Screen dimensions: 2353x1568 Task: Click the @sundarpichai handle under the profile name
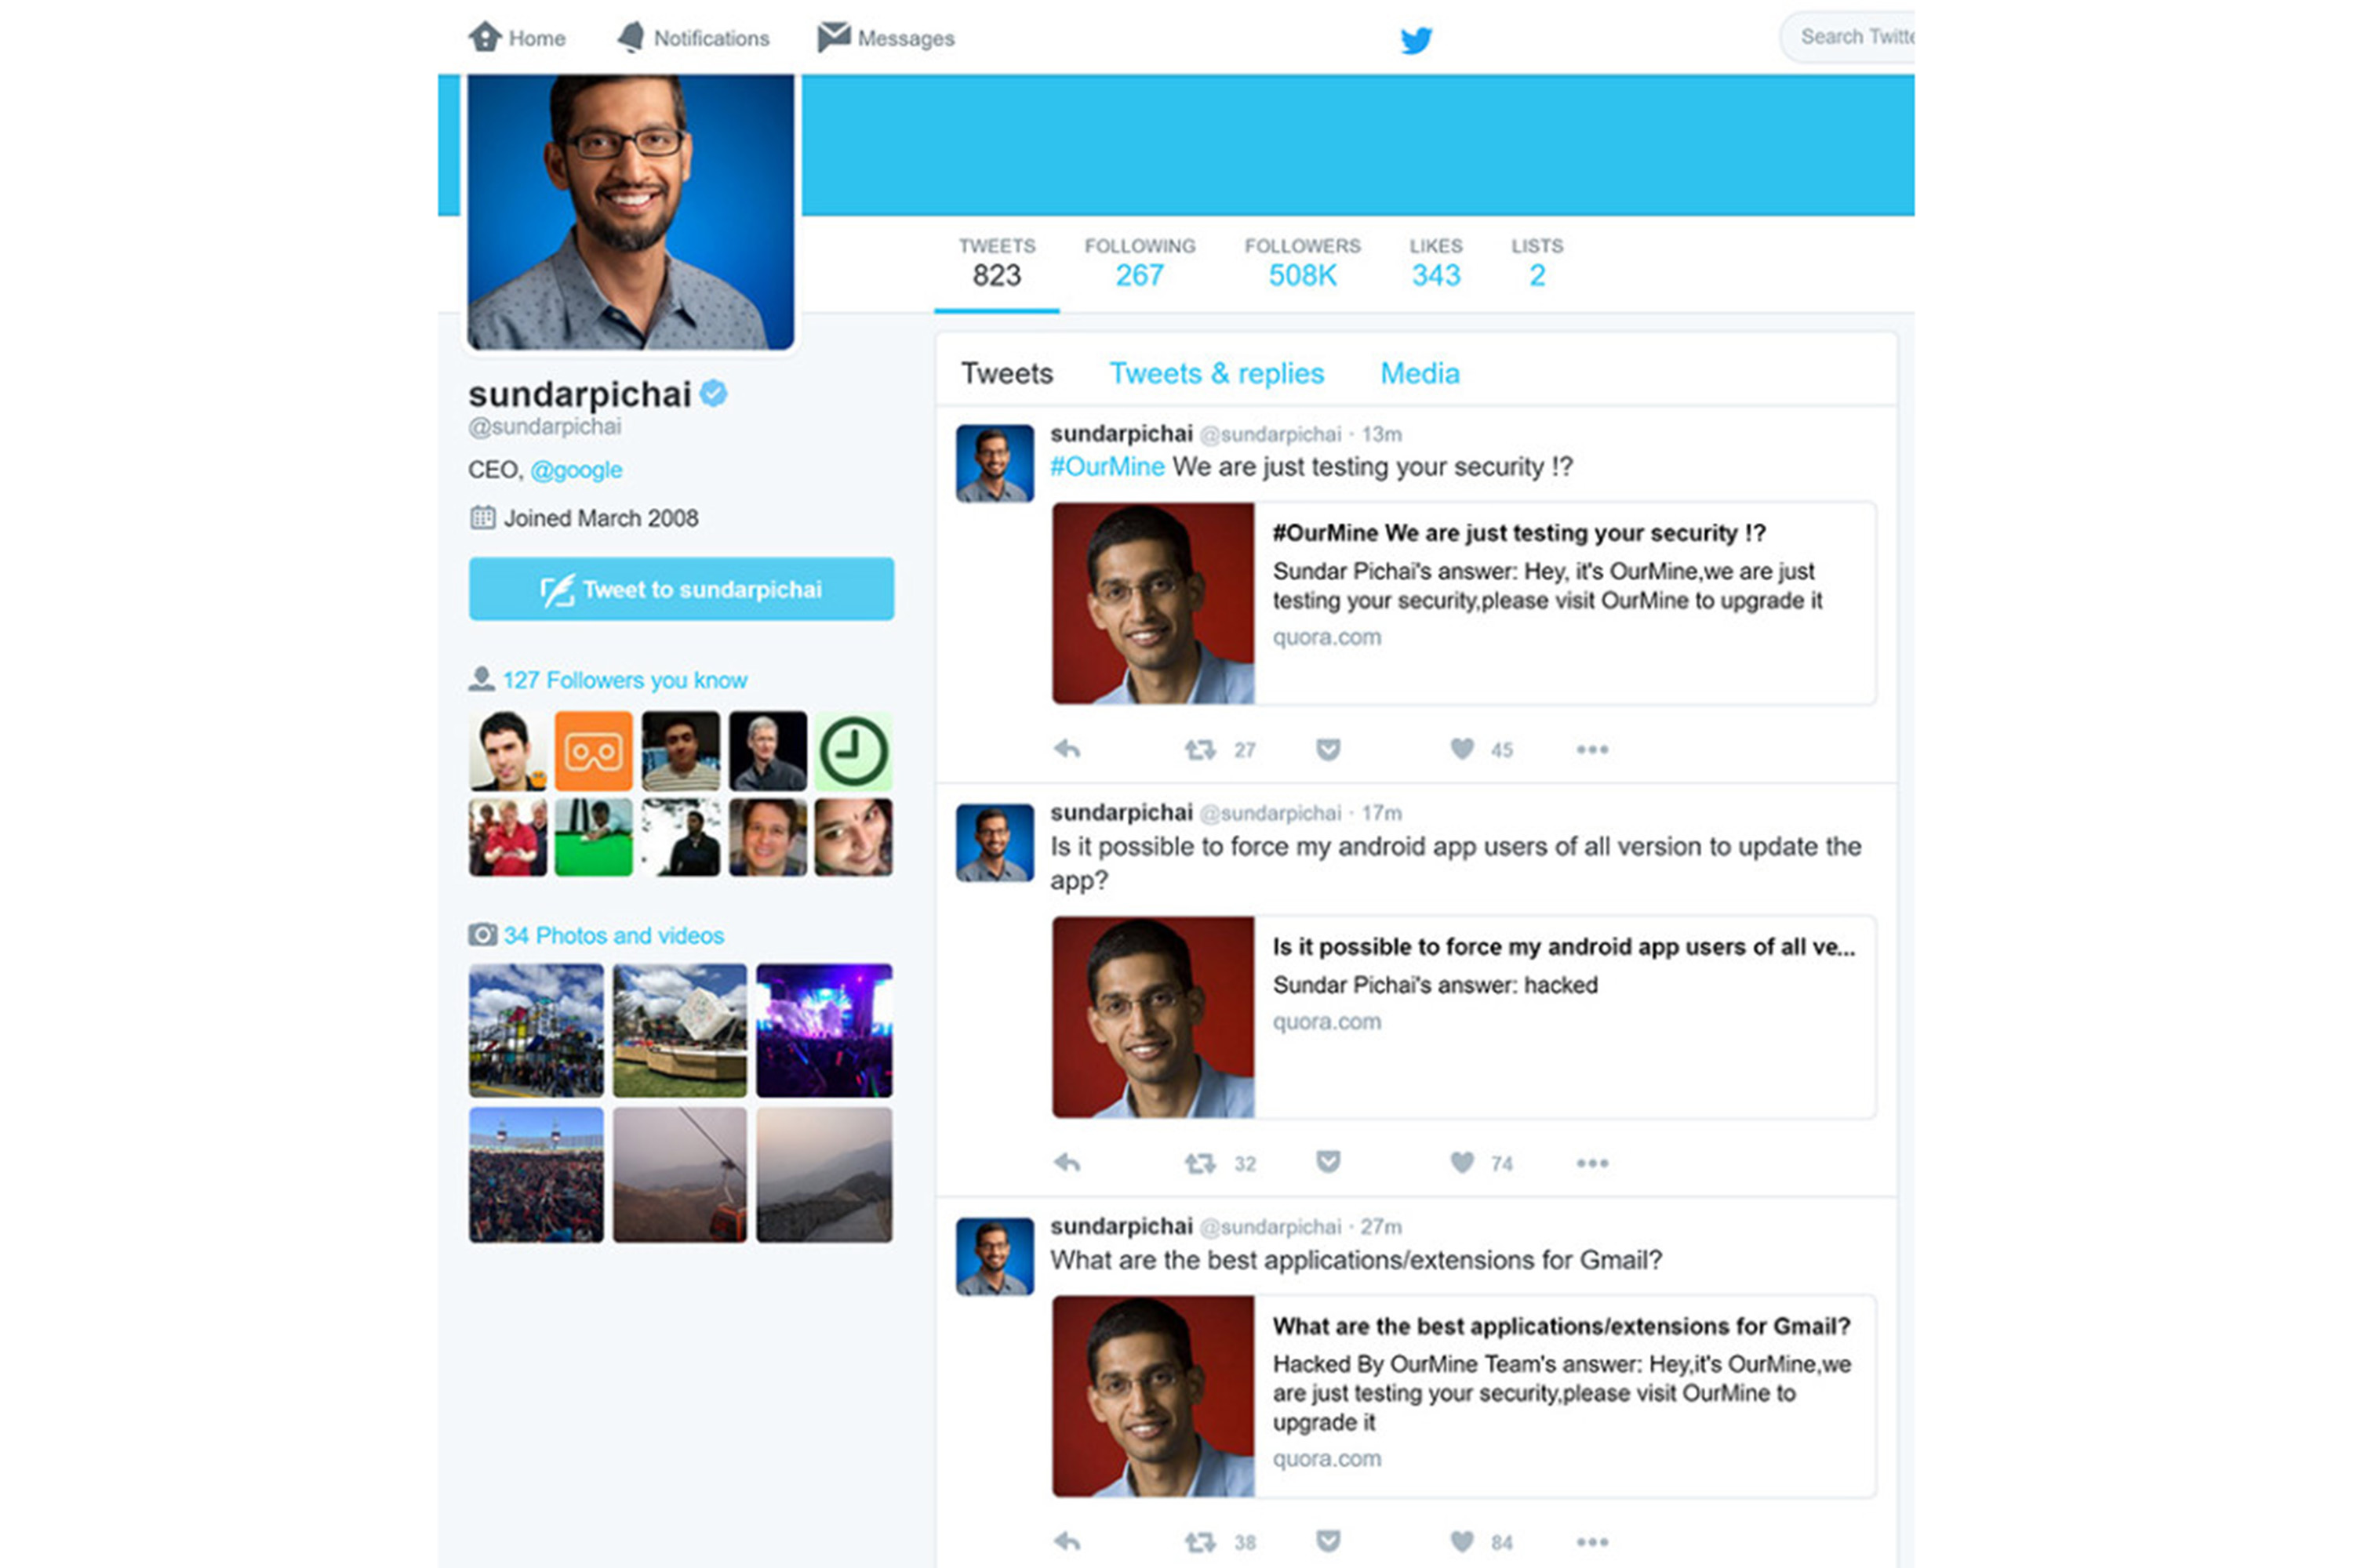tap(544, 427)
